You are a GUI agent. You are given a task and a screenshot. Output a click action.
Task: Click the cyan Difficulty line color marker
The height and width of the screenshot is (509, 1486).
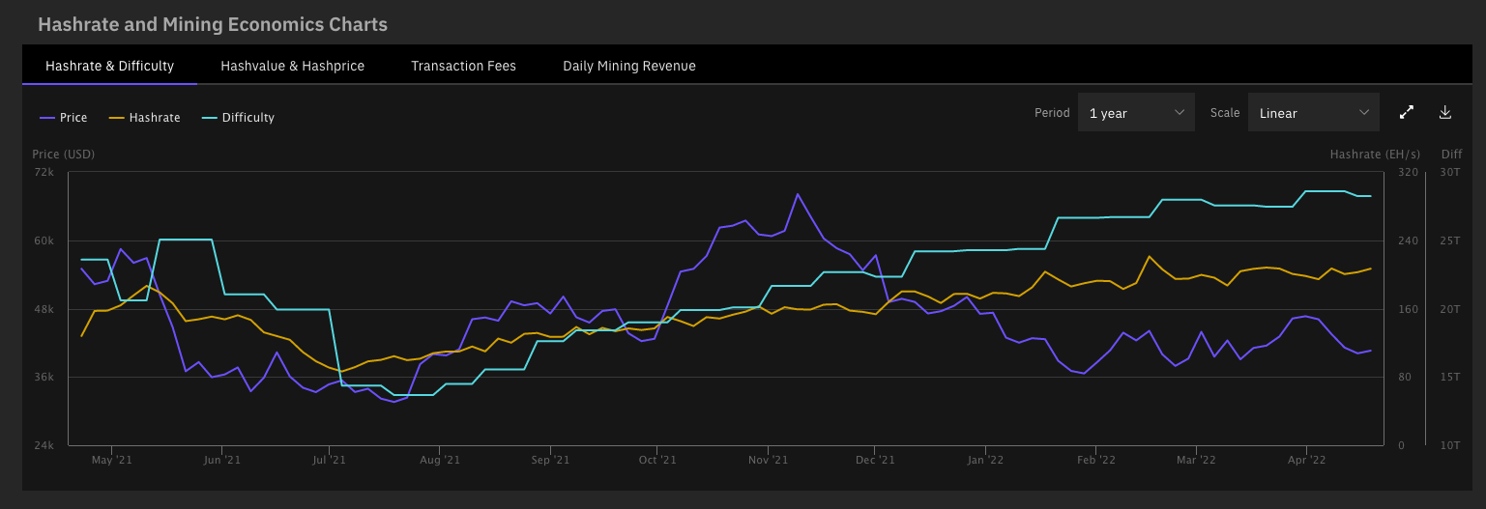[209, 118]
